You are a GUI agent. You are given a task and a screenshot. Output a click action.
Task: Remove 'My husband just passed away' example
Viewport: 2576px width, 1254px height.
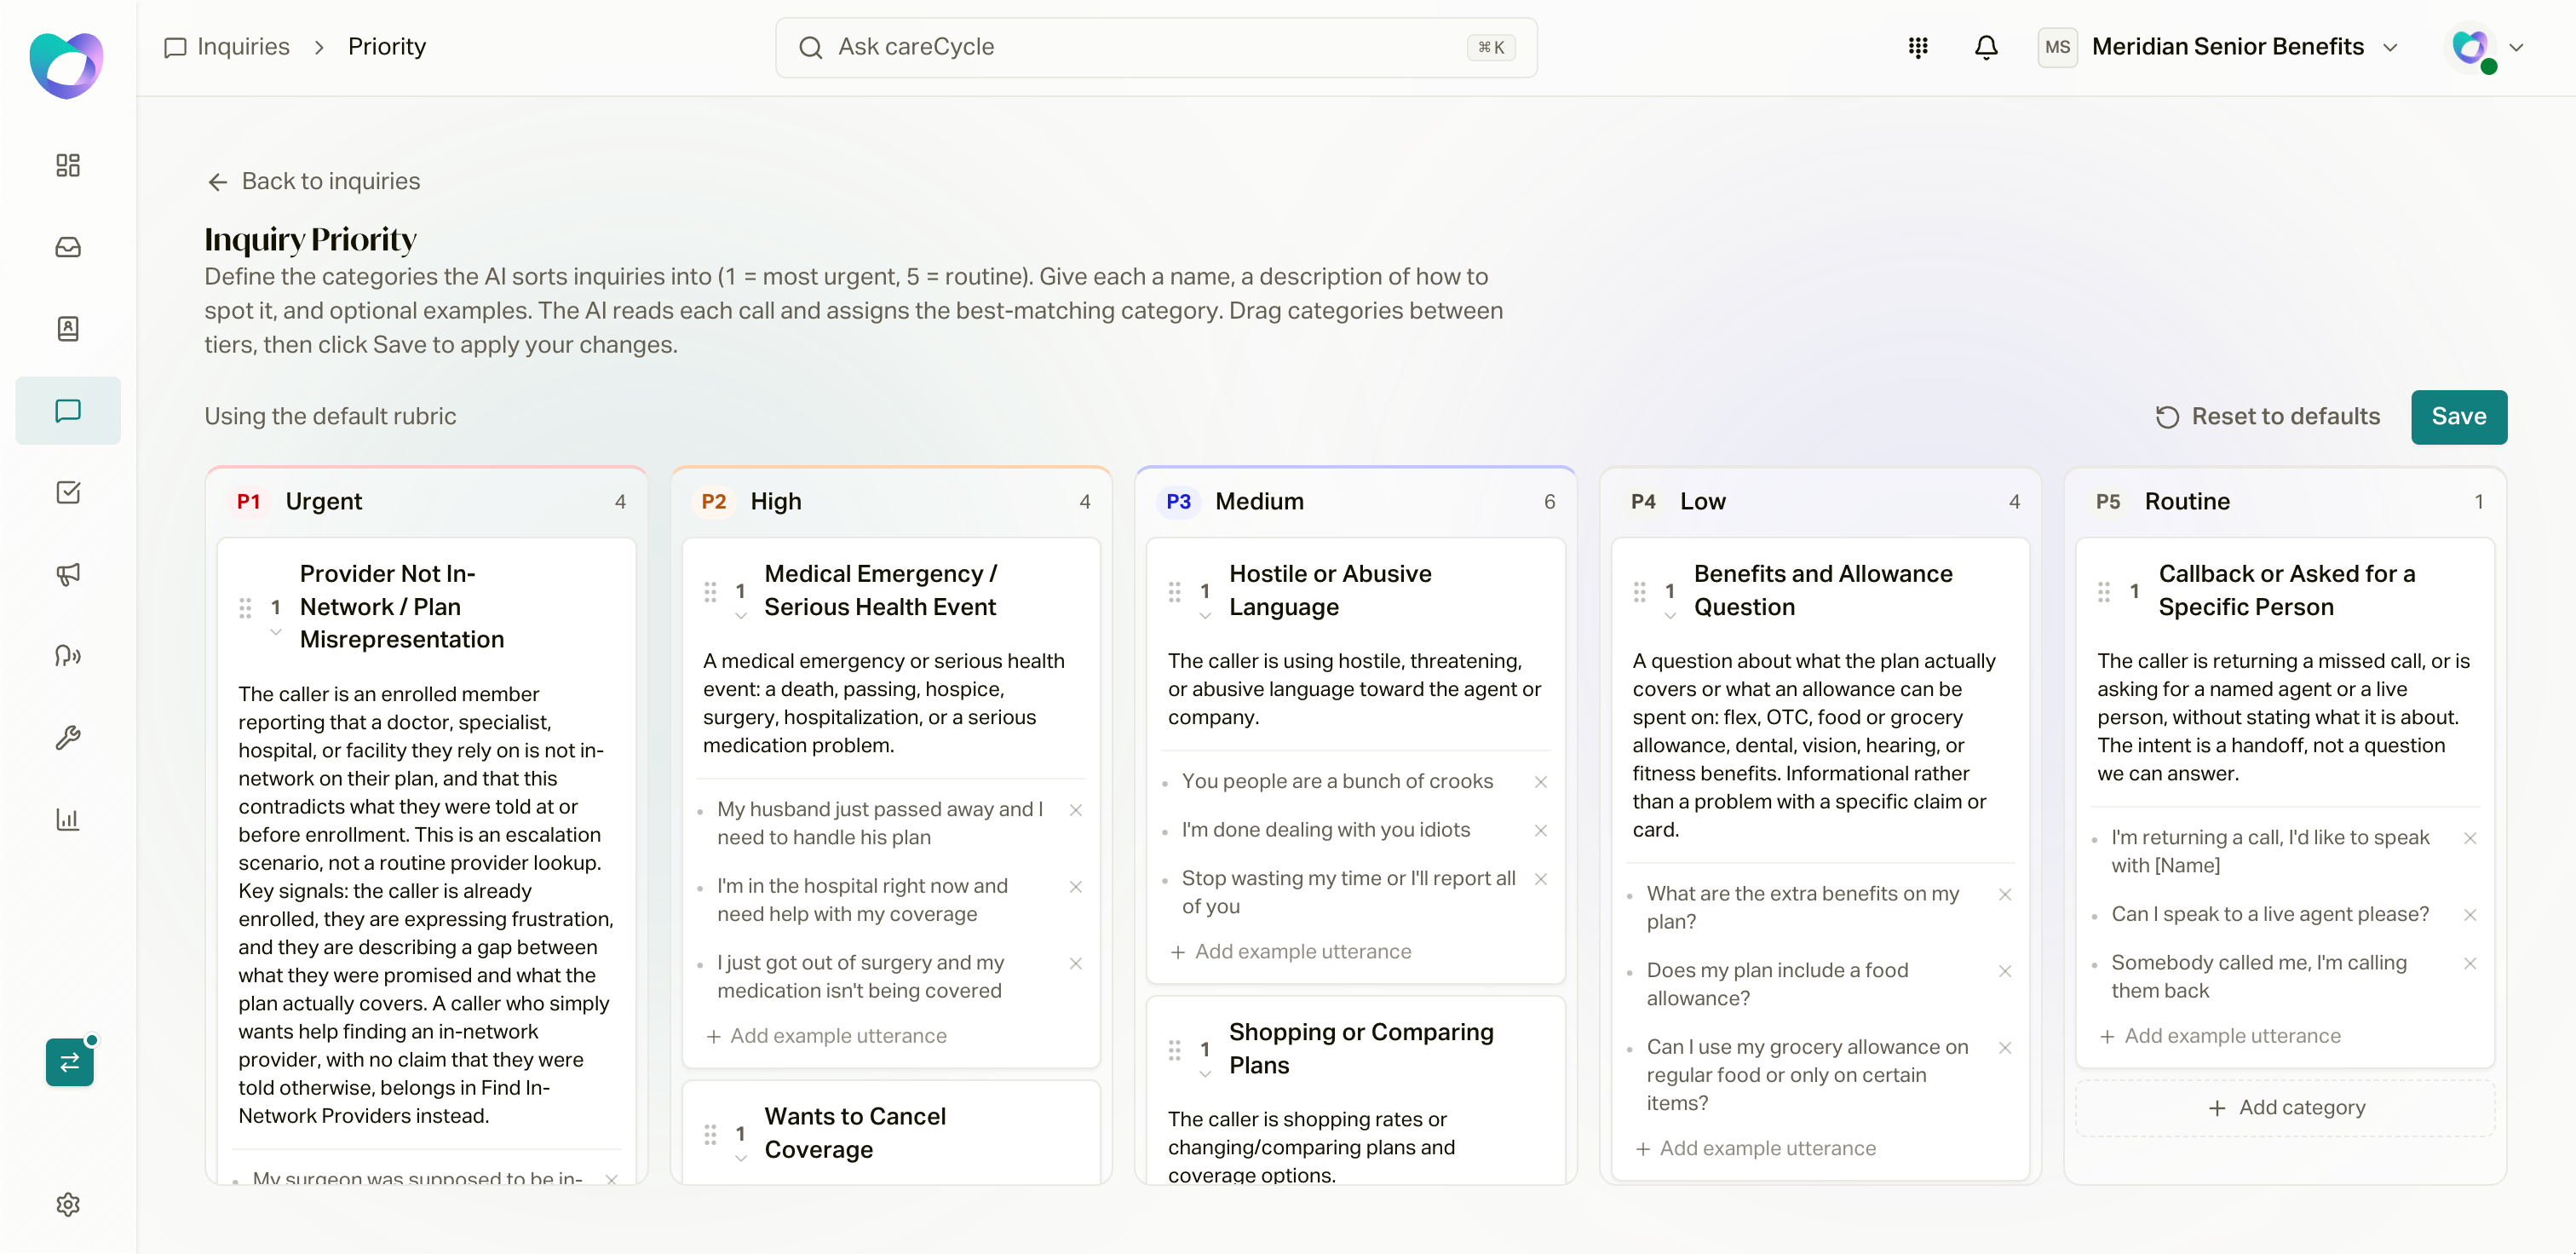(1075, 810)
